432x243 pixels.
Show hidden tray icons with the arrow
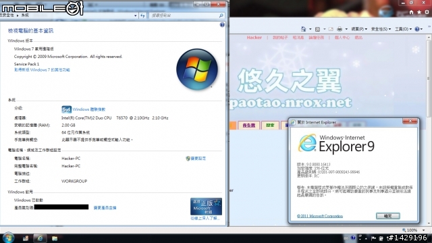366,238
